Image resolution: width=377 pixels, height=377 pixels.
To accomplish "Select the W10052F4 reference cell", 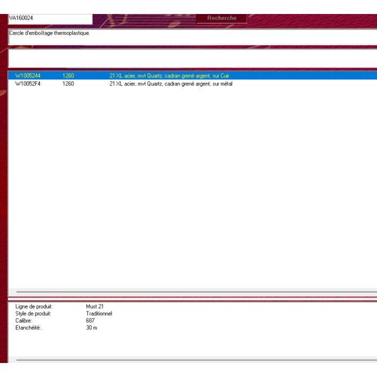I will pos(27,84).
